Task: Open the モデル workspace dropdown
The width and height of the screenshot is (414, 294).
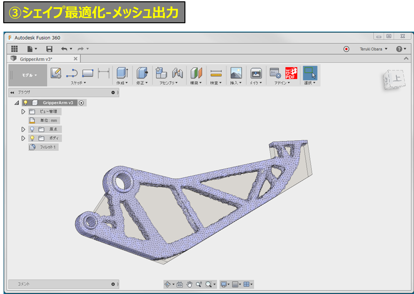Action: 29,75
